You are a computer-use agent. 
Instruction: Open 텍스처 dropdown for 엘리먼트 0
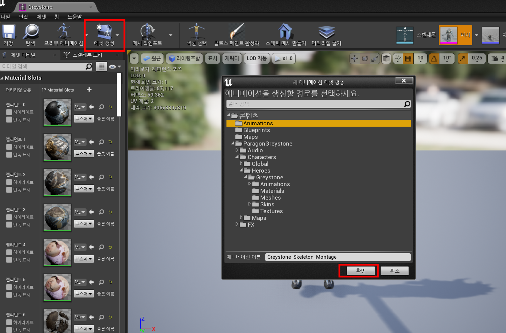[84, 119]
